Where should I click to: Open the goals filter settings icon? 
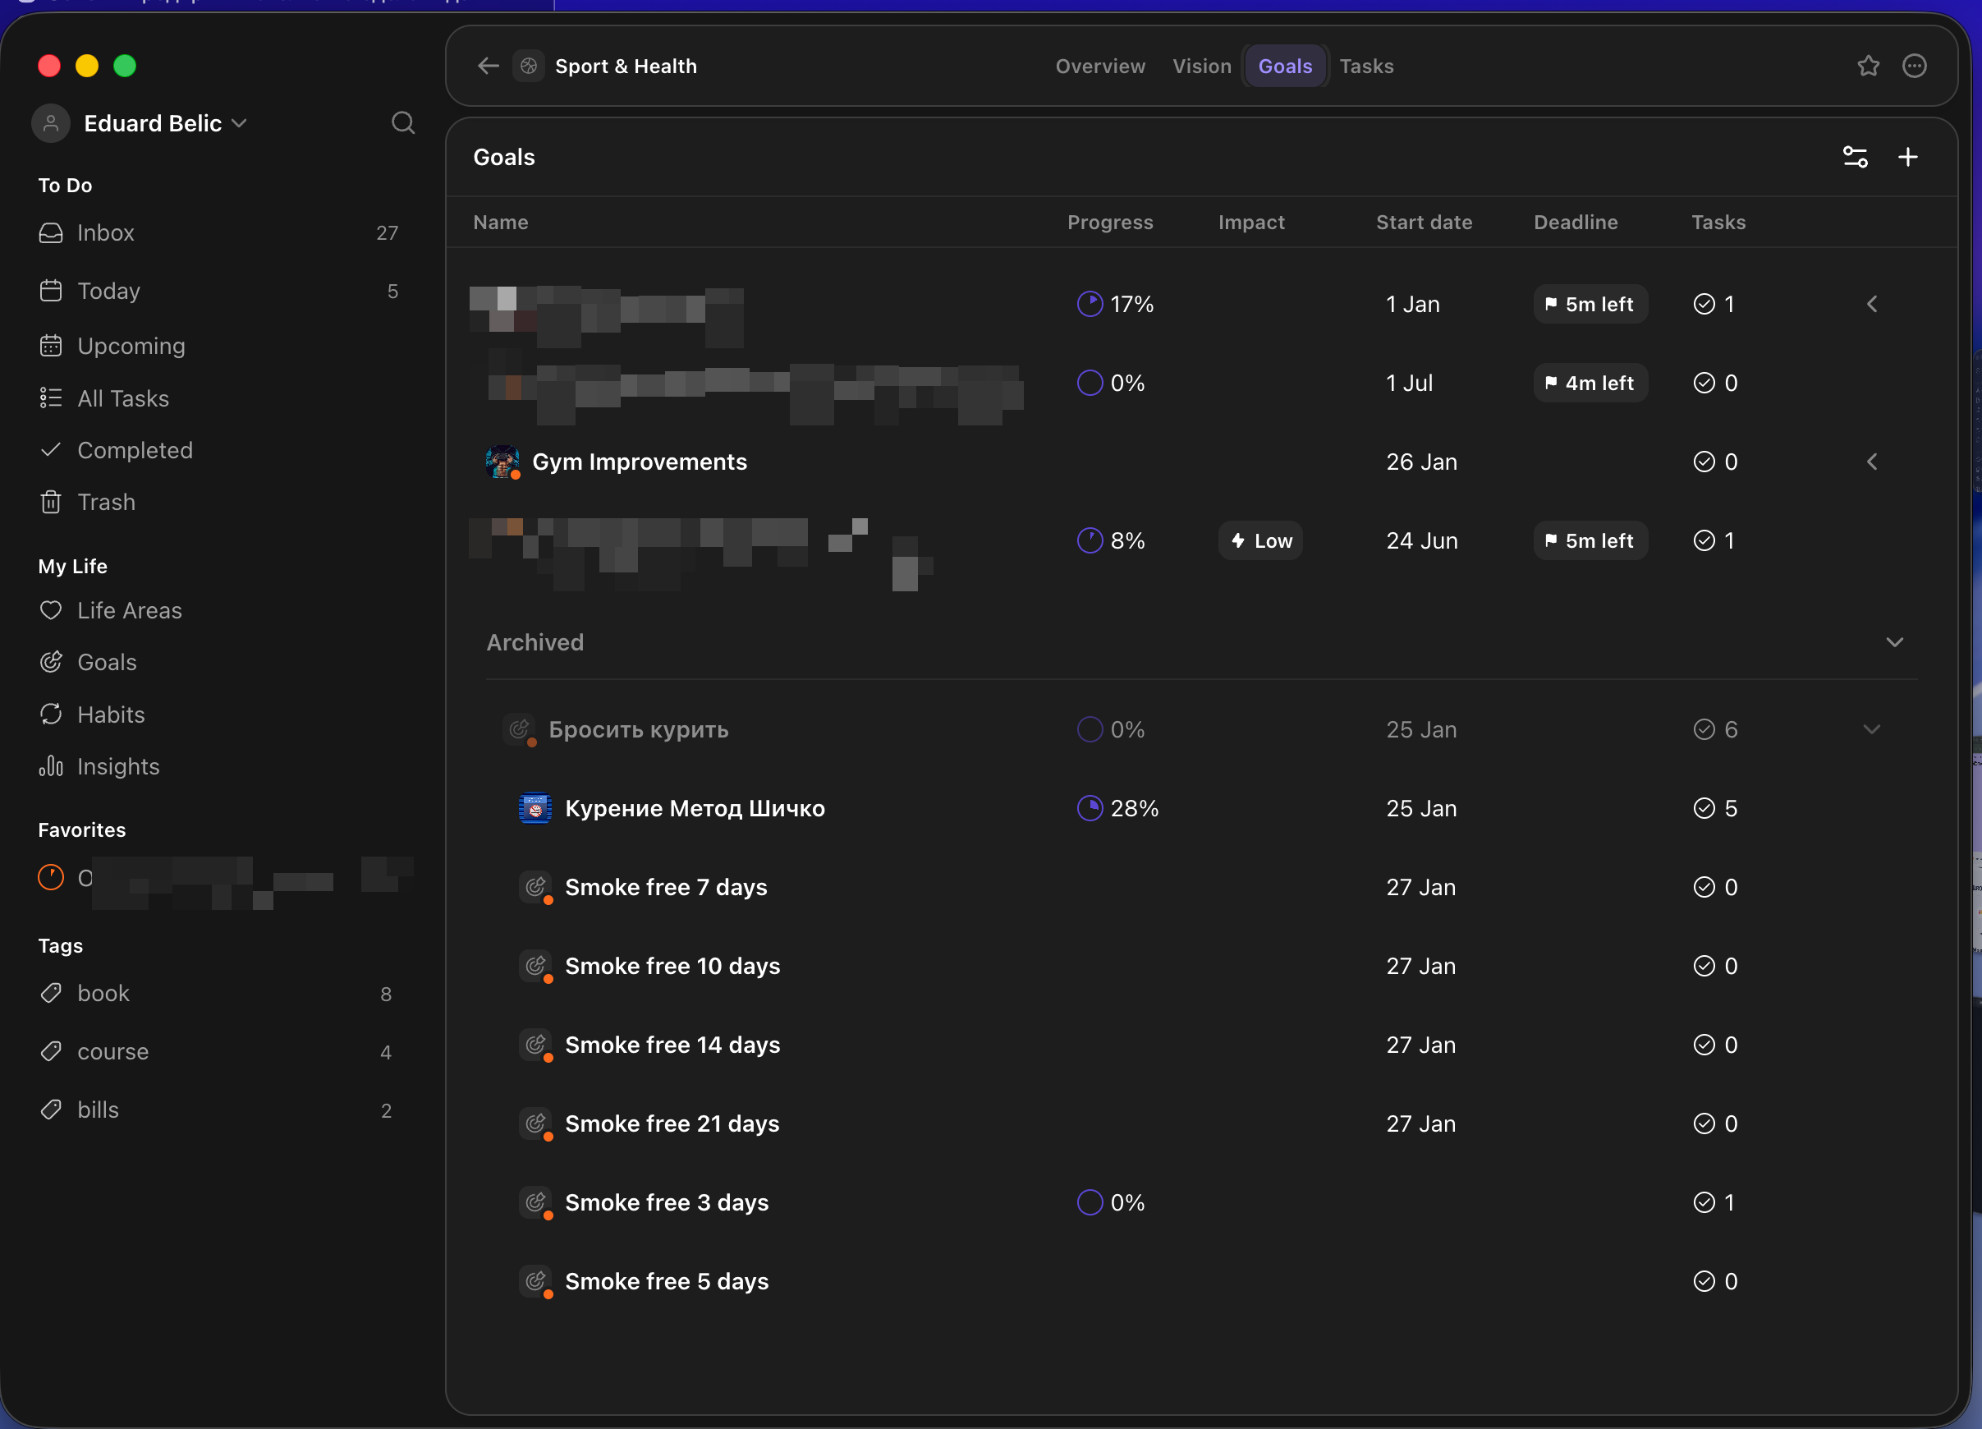(1856, 158)
